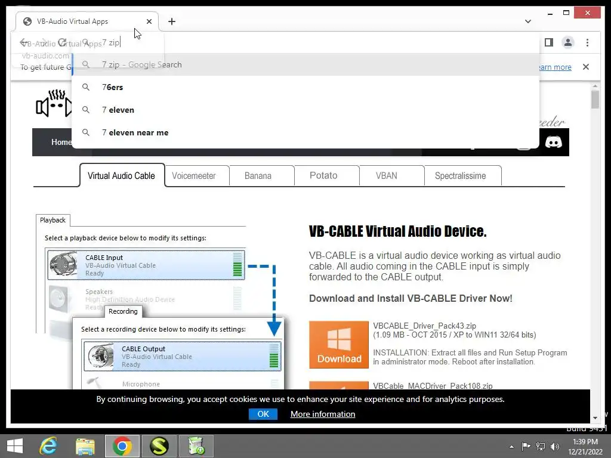The image size is (611, 458).
Task: Switch to the Spectralissime tab
Action: (x=460, y=176)
